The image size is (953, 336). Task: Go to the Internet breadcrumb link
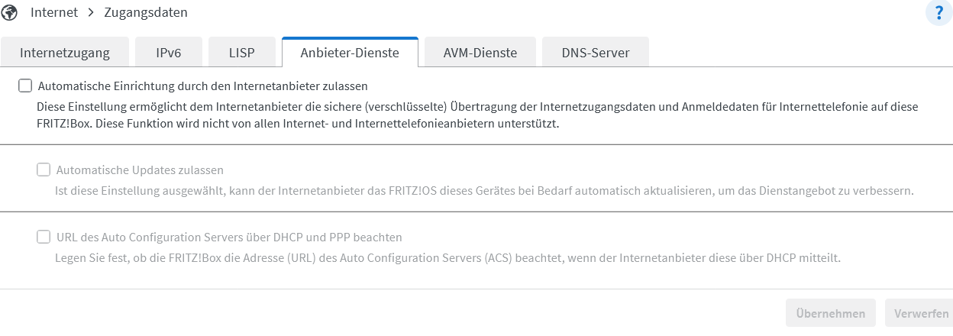pyautogui.click(x=53, y=12)
